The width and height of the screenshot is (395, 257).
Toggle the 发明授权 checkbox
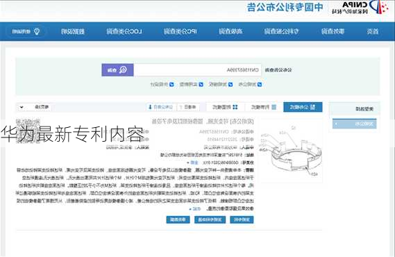(230, 85)
